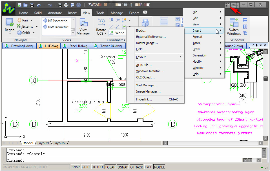Toggle SNAP mode in status bar
The image size is (270, 171).
pos(75,167)
